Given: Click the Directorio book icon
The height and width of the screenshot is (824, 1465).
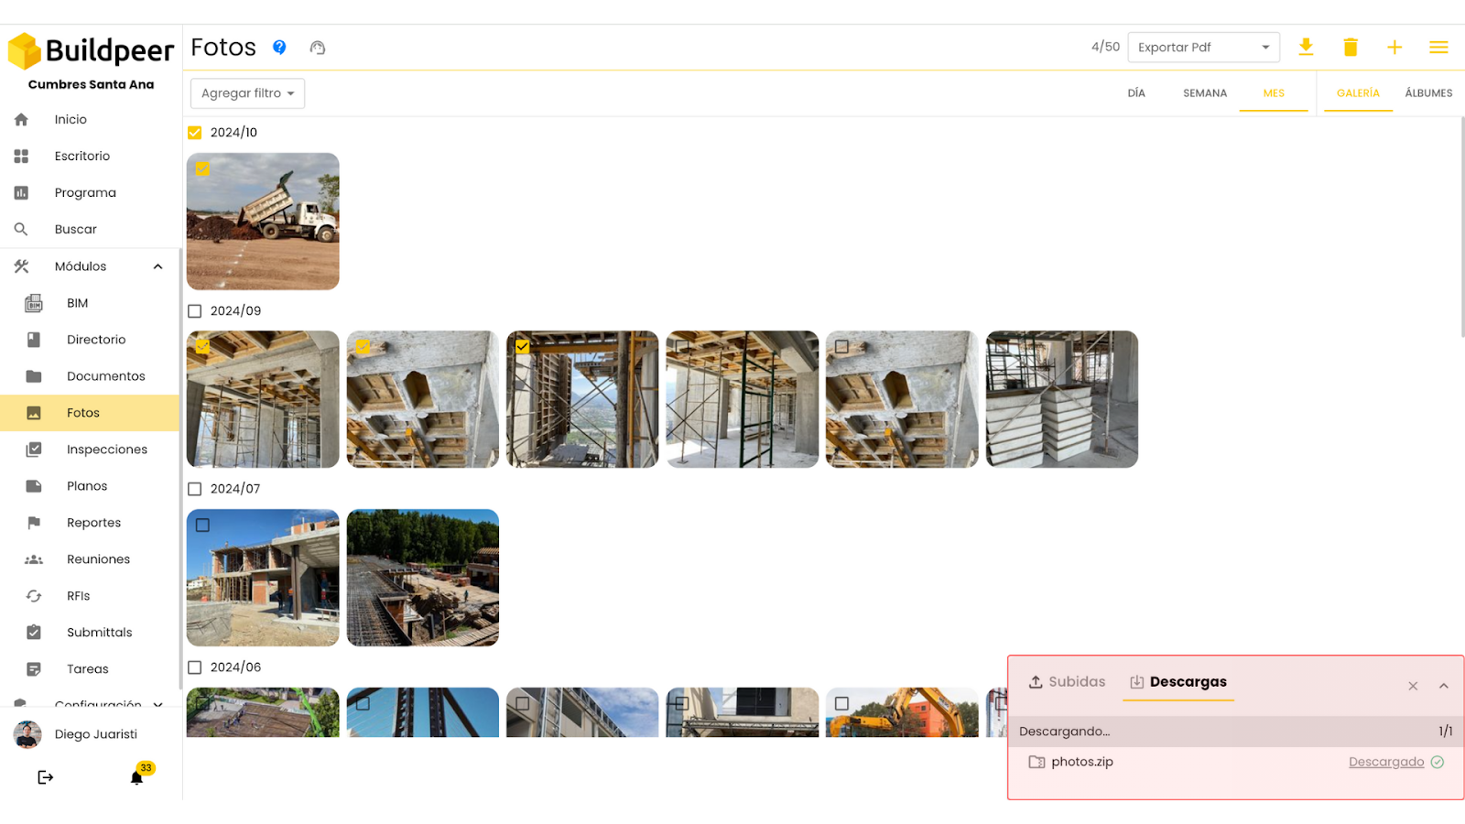Looking at the screenshot, I should click(34, 340).
